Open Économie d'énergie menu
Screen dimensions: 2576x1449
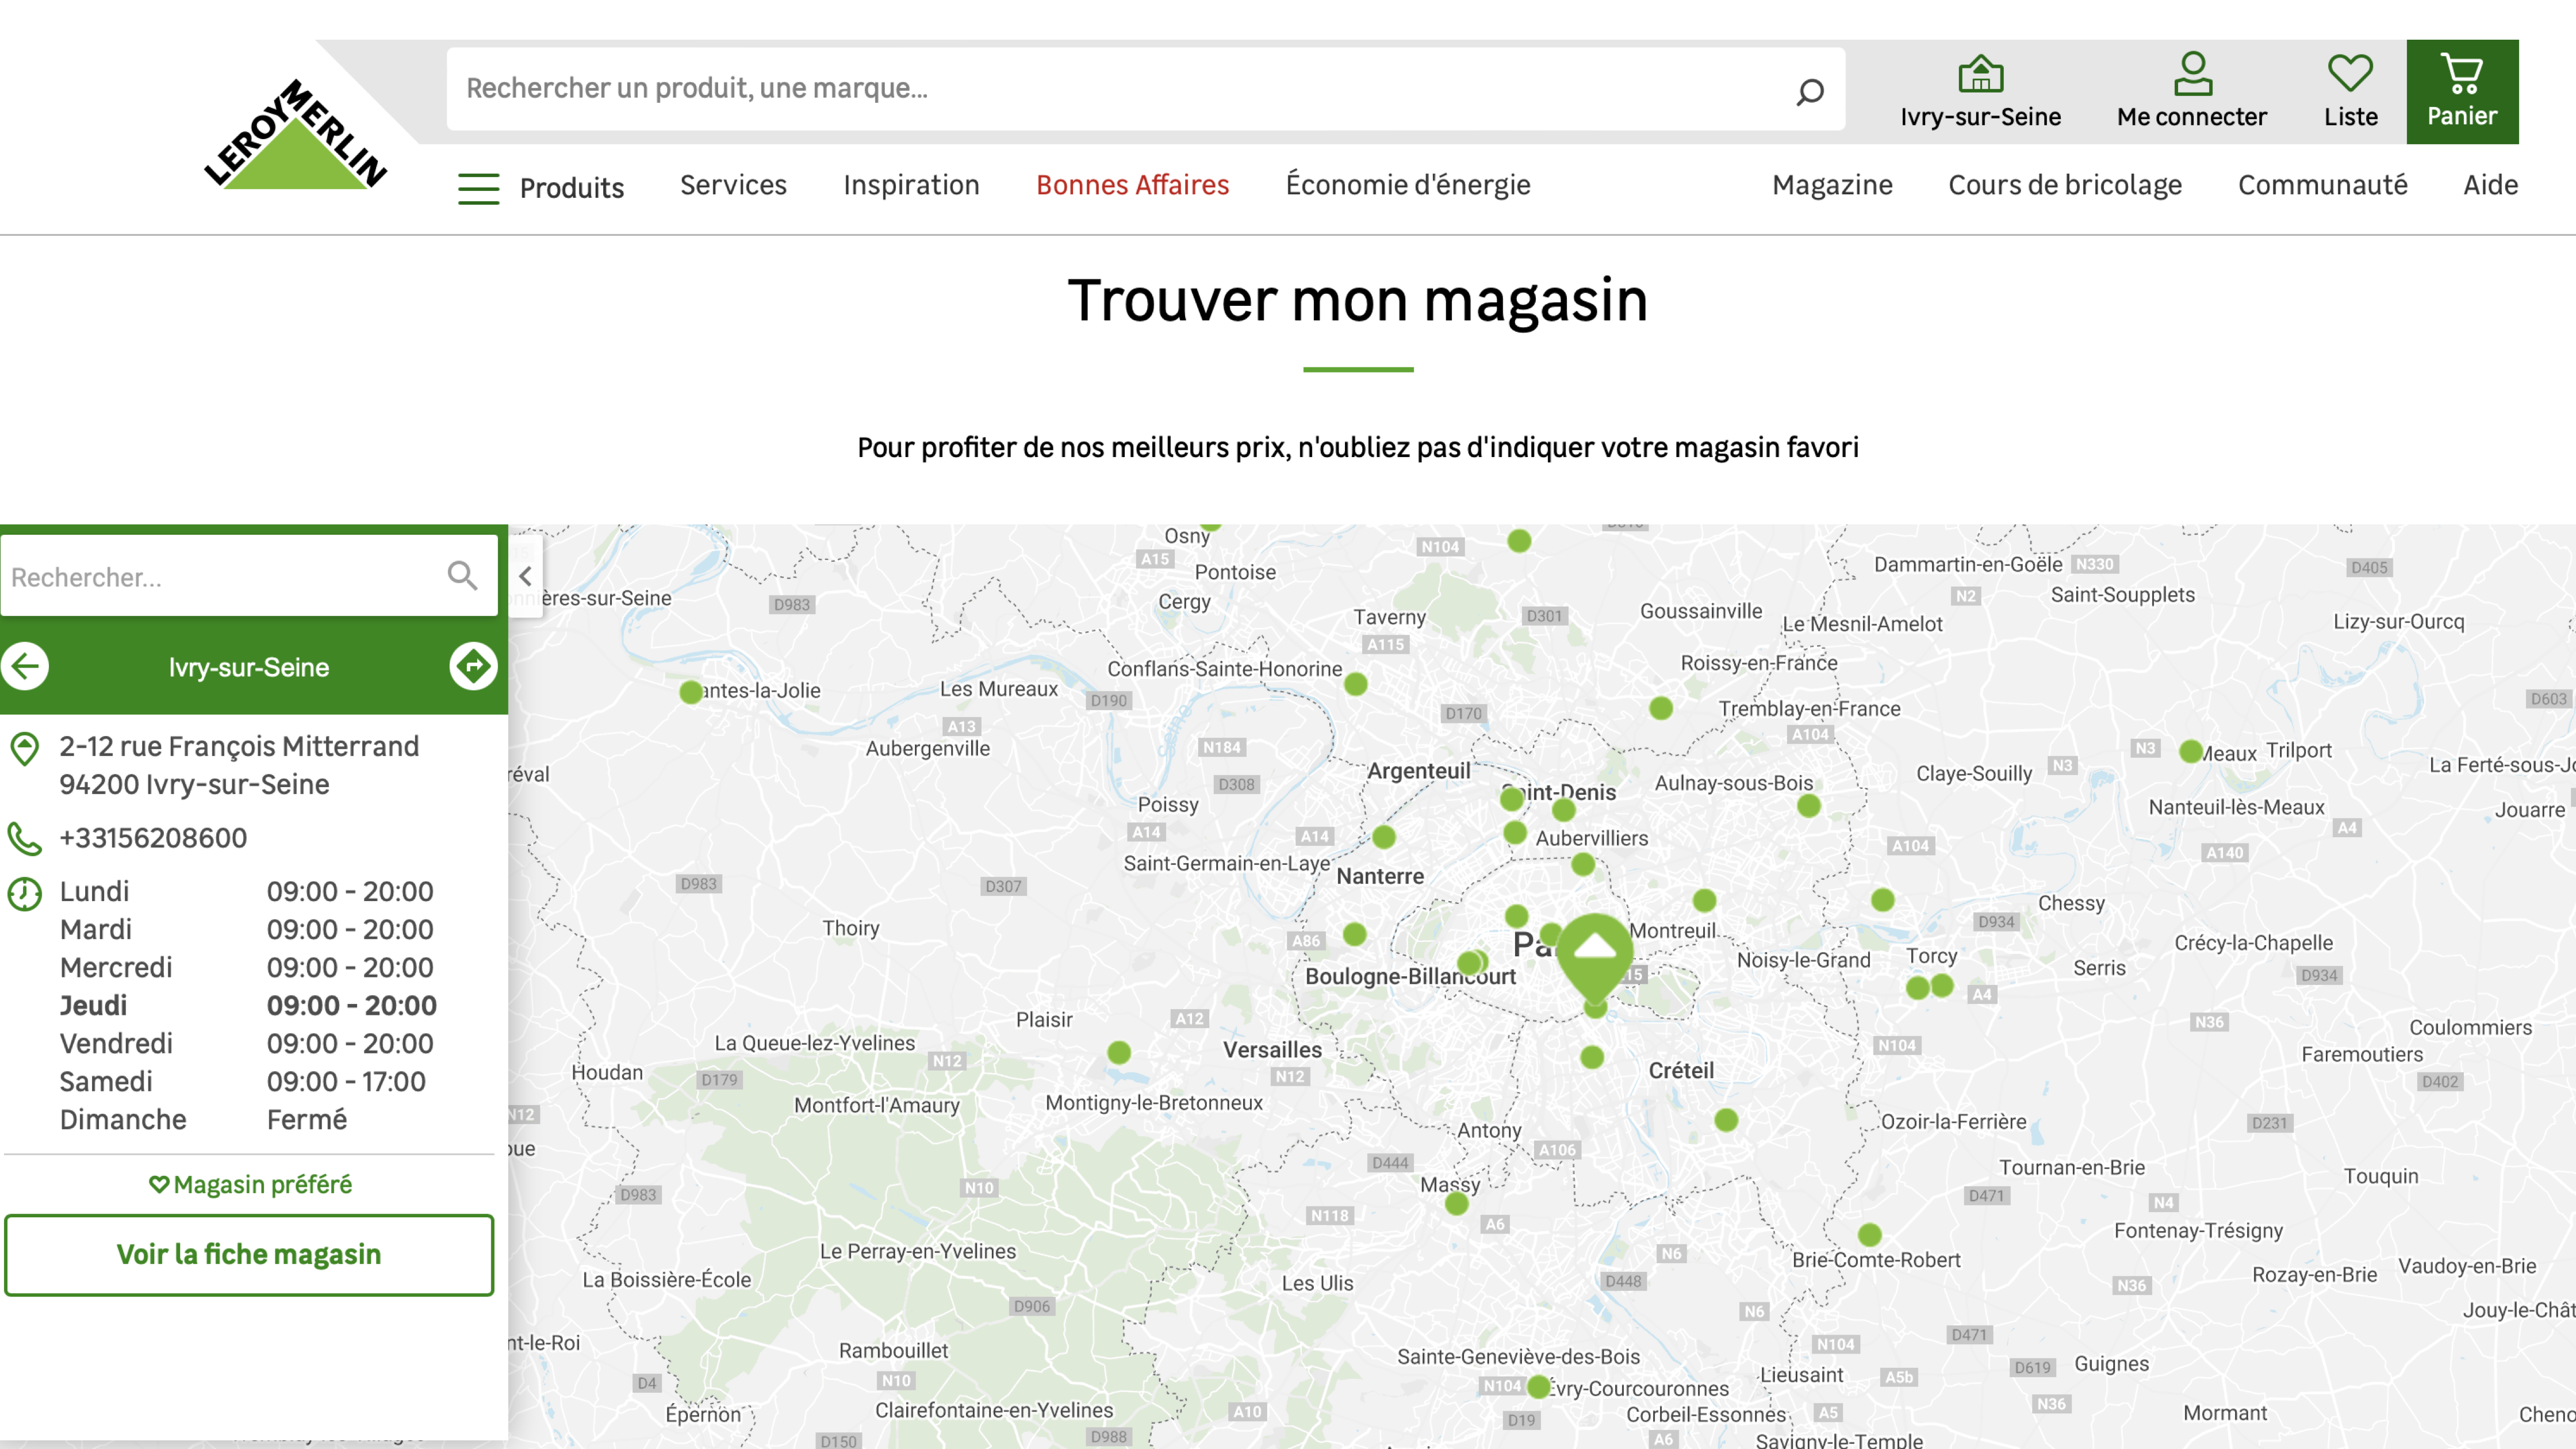tap(1408, 185)
